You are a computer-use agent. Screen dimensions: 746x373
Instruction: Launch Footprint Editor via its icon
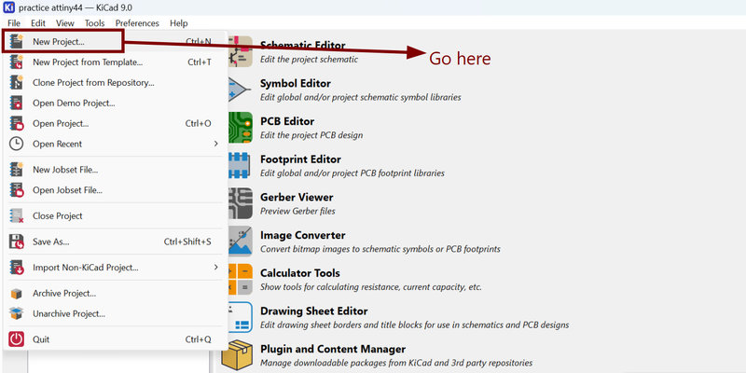239,166
